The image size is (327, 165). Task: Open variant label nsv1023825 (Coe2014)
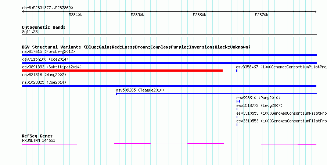(x=44, y=82)
